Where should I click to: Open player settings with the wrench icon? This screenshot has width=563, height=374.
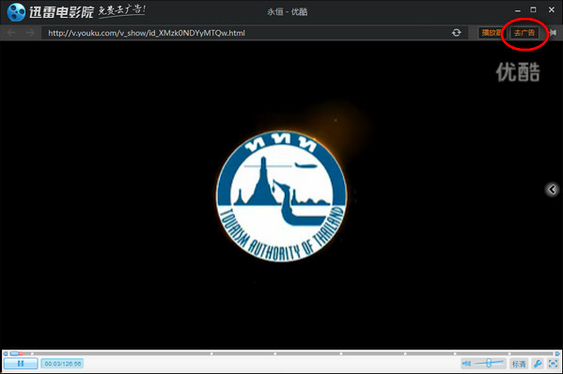(x=538, y=364)
